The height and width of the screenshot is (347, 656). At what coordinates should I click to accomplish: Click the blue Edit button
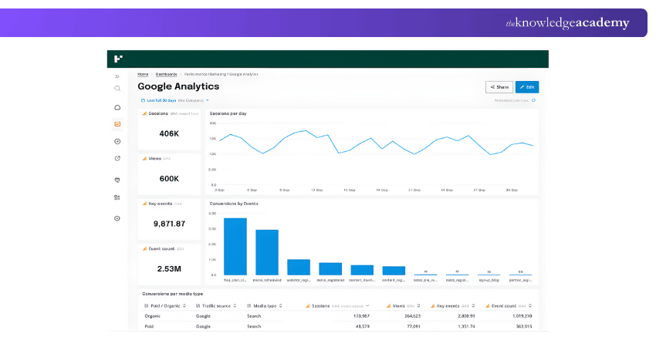tap(526, 87)
